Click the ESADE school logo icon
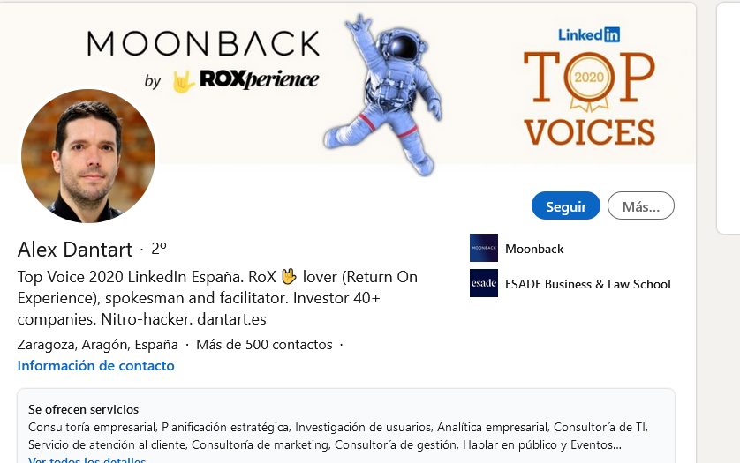Screen dimensions: 740x463 tap(484, 283)
